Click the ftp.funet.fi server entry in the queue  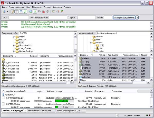(x=10, y=95)
